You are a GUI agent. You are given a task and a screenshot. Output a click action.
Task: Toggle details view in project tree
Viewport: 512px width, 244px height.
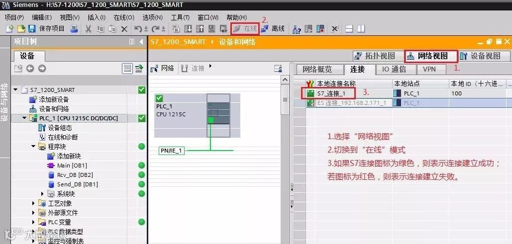coord(127,69)
